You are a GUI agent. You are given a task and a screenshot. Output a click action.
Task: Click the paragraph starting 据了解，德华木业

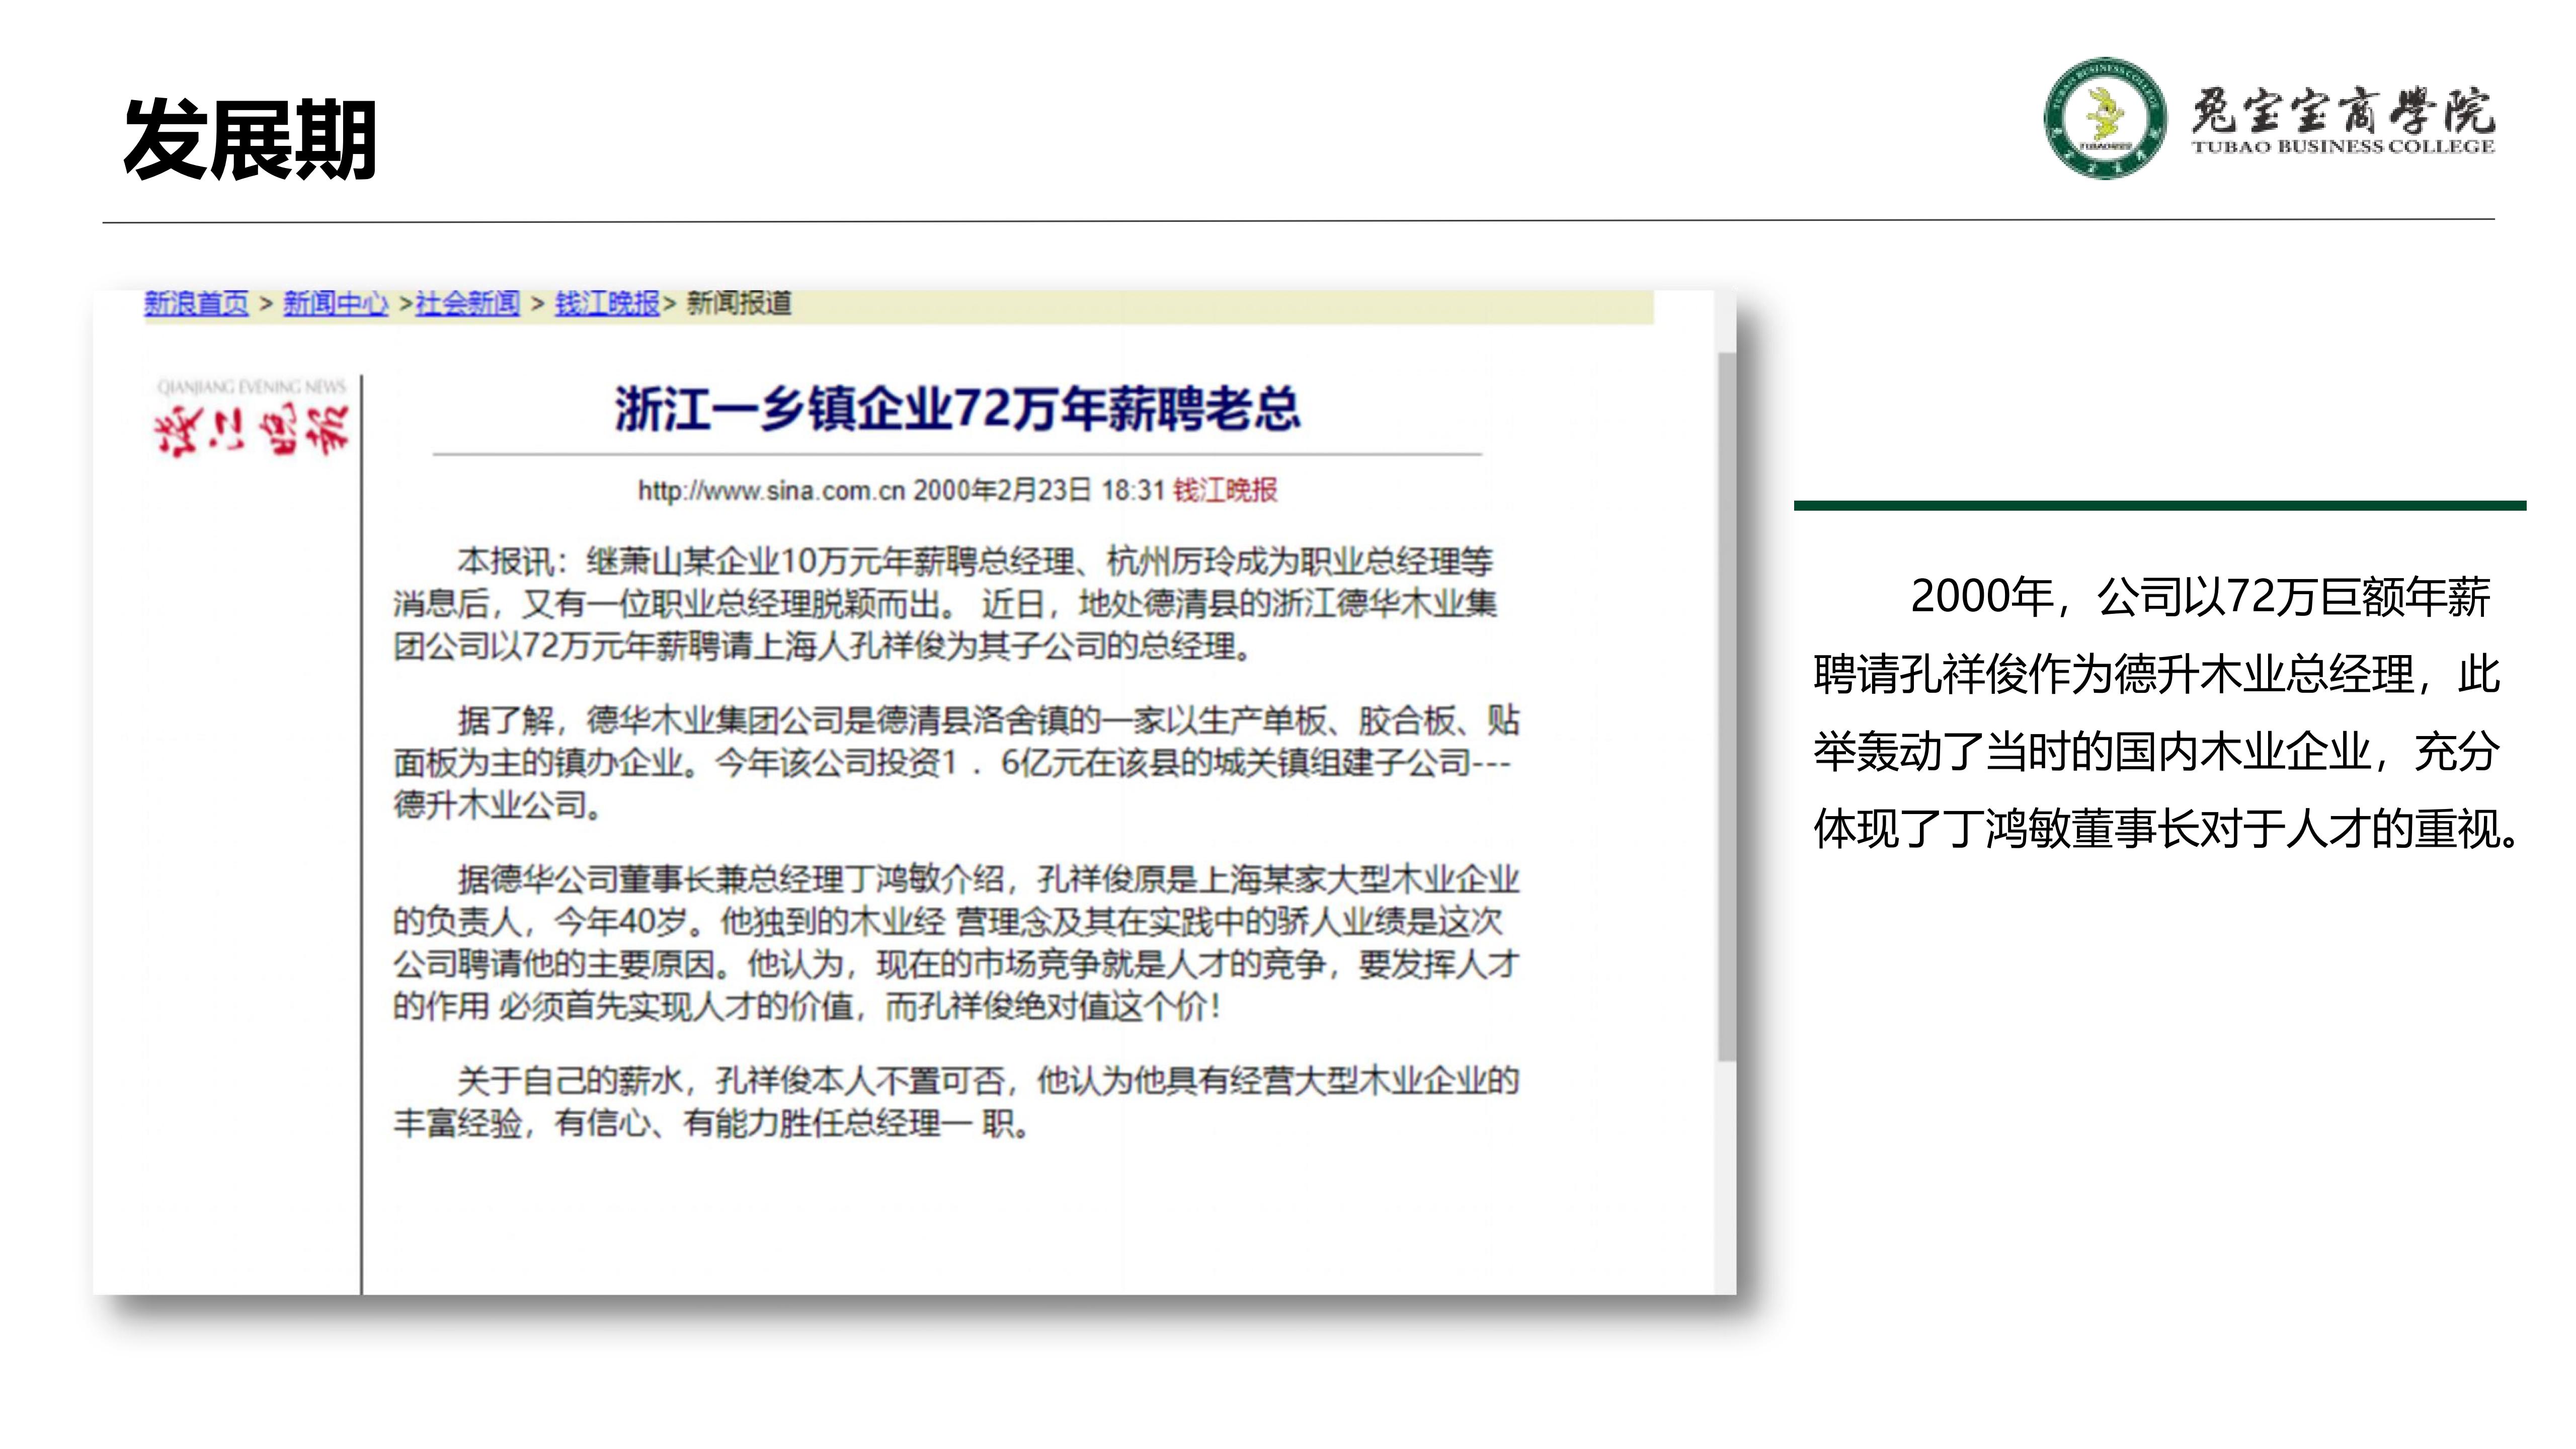pos(954,762)
